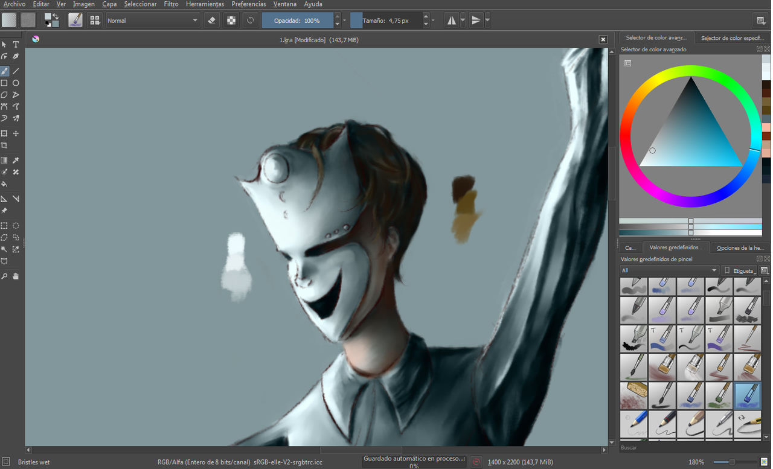Open advanced color selector settings icon
Screen dimensions: 773x469
(x=628, y=63)
